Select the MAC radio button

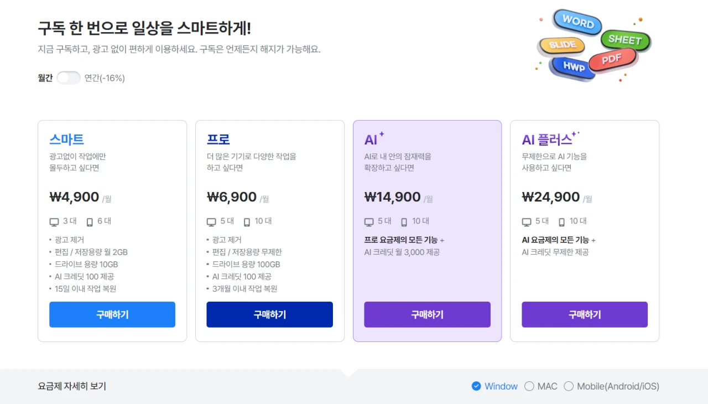click(529, 386)
